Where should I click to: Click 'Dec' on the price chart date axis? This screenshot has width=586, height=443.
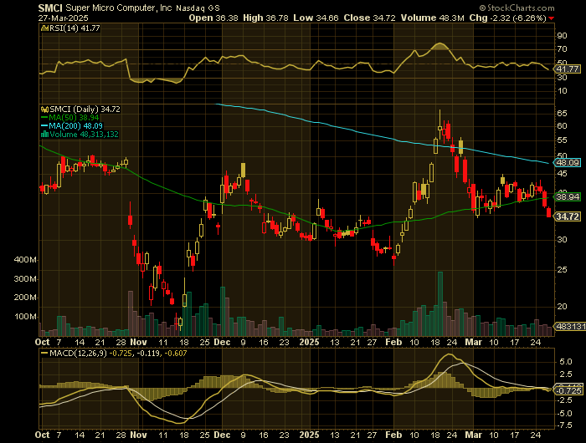(x=222, y=342)
